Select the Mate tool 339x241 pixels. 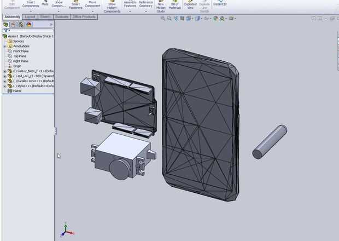pos(45,3)
